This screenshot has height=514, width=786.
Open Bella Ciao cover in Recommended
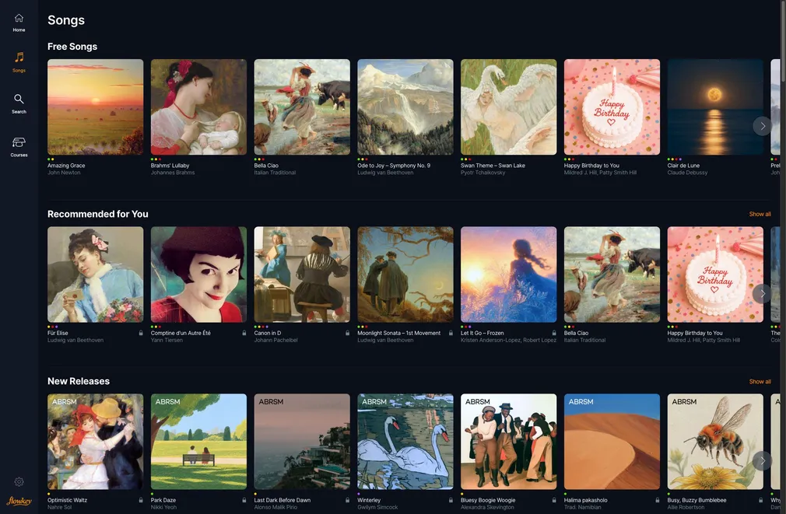coord(612,274)
